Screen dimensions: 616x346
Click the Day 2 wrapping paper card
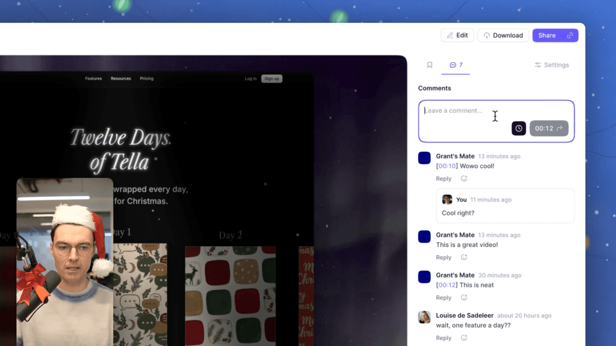click(x=230, y=296)
